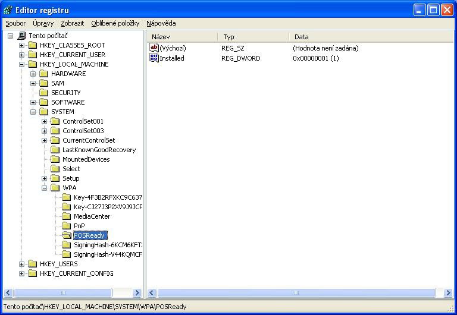Click the SECURITY folder icon
The width and height of the screenshot is (457, 315).
(43, 93)
